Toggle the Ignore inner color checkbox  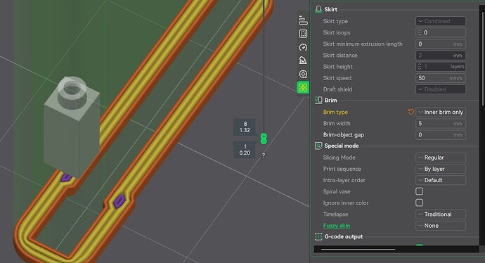pos(420,203)
